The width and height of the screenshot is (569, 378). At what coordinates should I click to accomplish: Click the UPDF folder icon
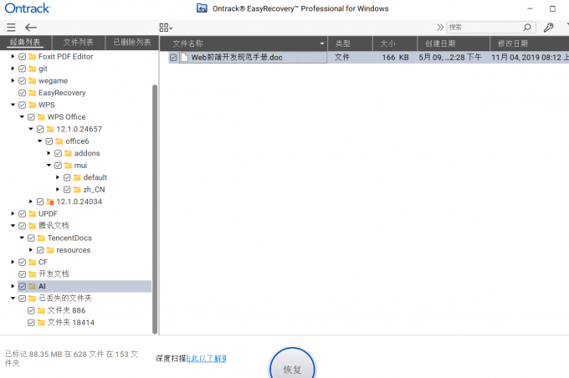tap(33, 213)
